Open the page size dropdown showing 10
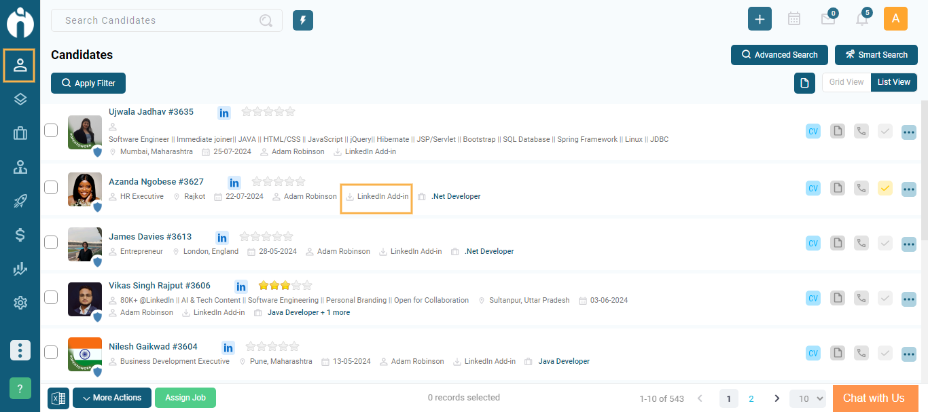928x412 pixels. pos(808,398)
